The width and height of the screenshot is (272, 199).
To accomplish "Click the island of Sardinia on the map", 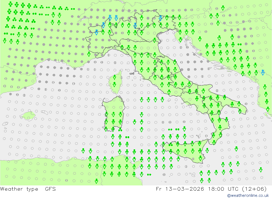I will coord(113,113).
